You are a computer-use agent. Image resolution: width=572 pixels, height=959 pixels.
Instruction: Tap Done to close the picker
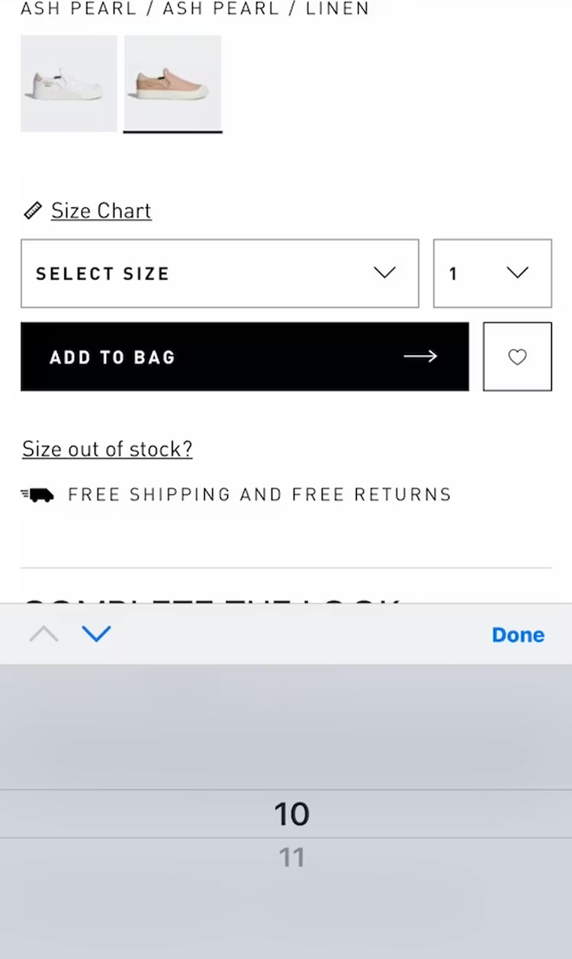tap(518, 634)
